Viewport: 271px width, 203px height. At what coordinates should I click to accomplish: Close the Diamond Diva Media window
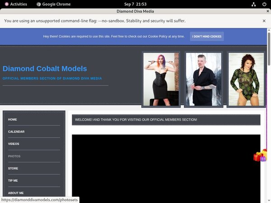pos(265,11)
